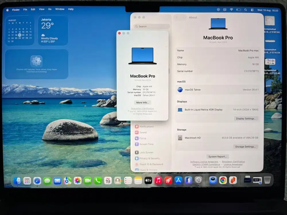Open Display Settings button
The image size is (287, 215).
click(246, 119)
